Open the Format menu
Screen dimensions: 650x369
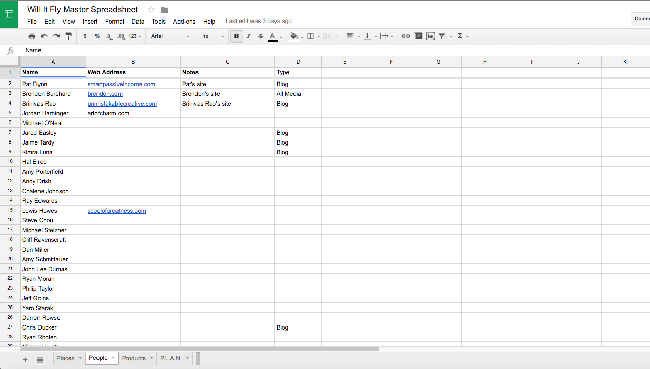coord(114,22)
